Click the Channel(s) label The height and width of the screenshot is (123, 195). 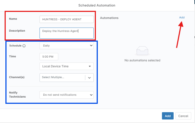17,77
